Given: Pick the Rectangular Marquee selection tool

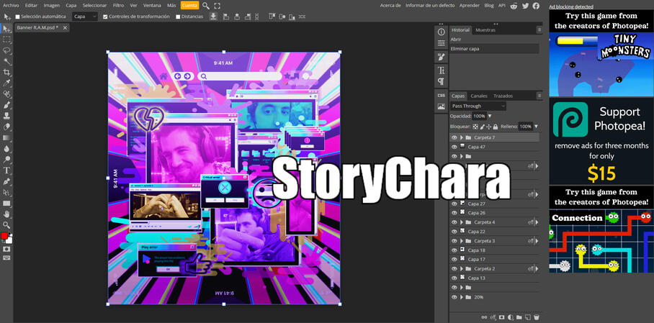Looking at the screenshot, I should tap(6, 40).
